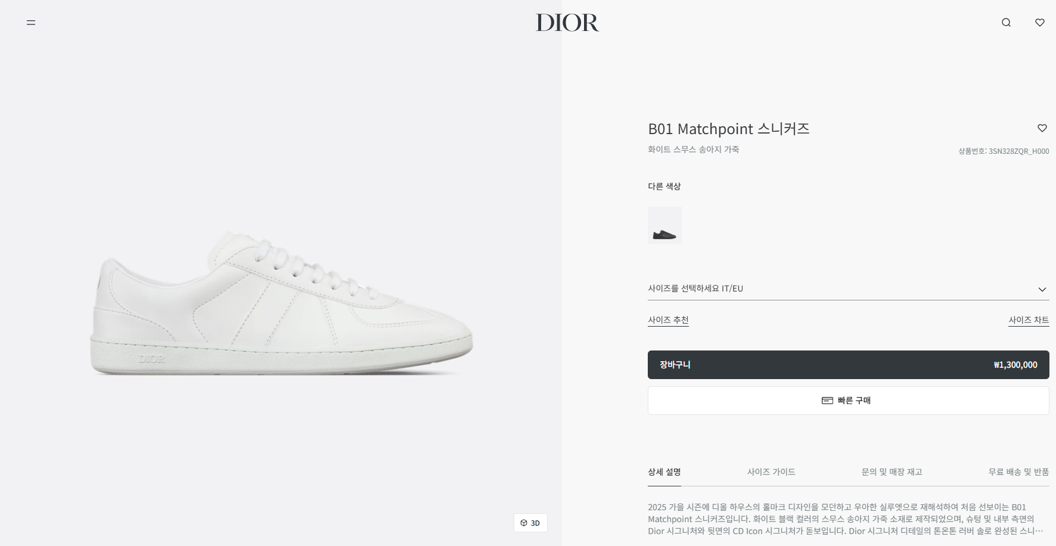Switch to the 사이즈 가이드 tab
The height and width of the screenshot is (546, 1056).
coord(771,472)
